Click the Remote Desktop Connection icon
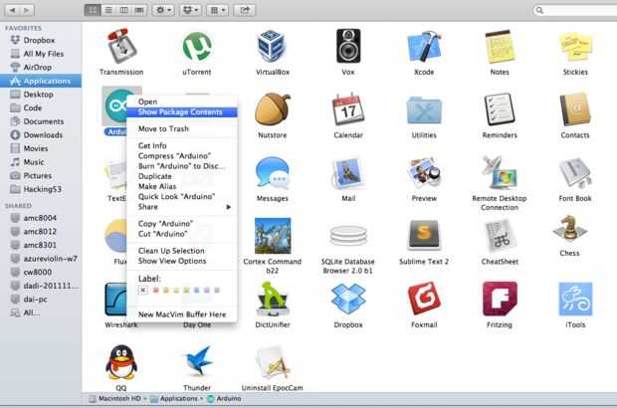The height and width of the screenshot is (408, 617). pos(500,172)
